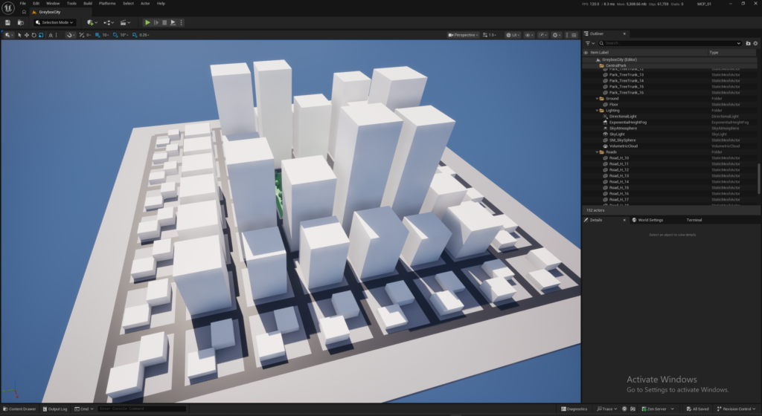Choose the Translate (move) tool
Screen dimensions: 762x416
coord(27,35)
